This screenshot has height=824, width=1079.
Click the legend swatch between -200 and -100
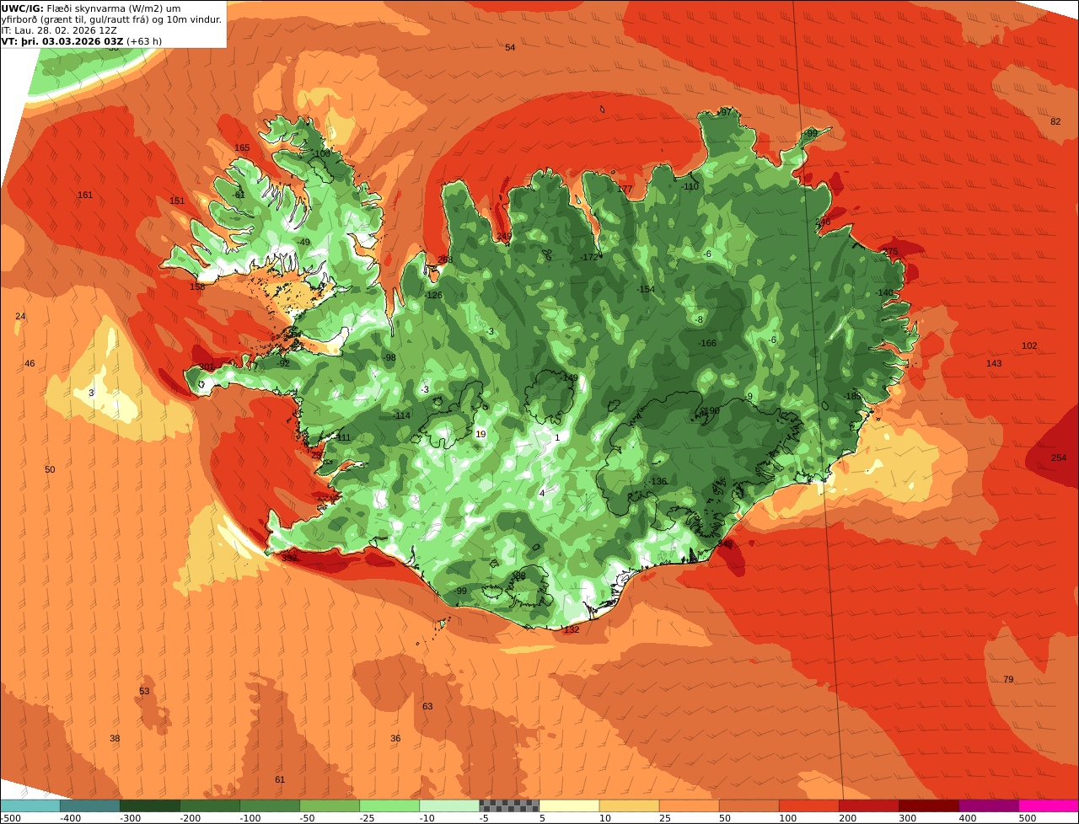[x=209, y=806]
